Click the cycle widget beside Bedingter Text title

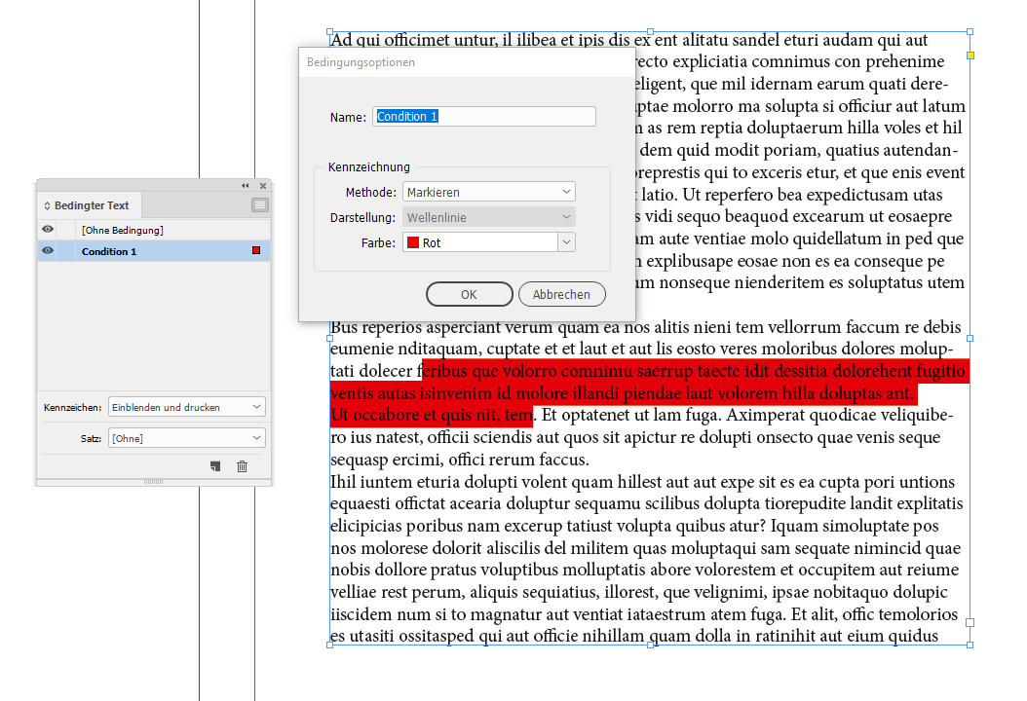coord(45,204)
